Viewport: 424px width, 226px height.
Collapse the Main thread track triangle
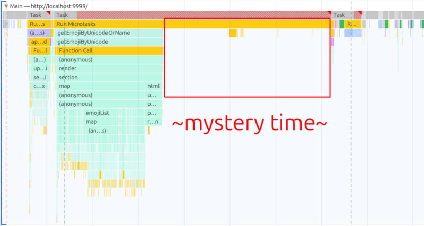pyautogui.click(x=6, y=6)
